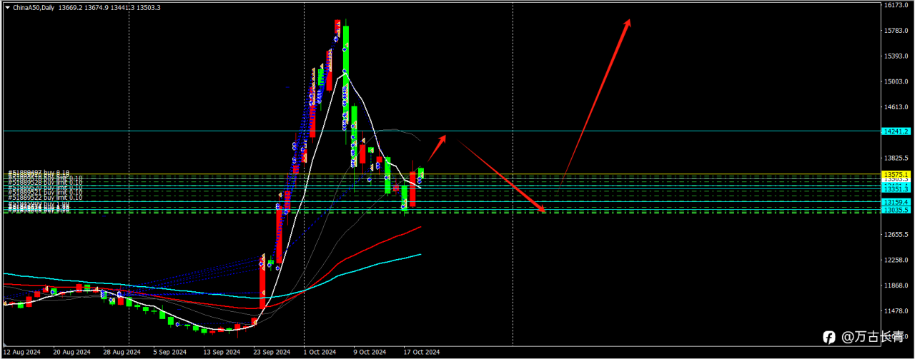Select the cyan 14241.2 price level tag
This screenshot has width=915, height=359.
896,131
